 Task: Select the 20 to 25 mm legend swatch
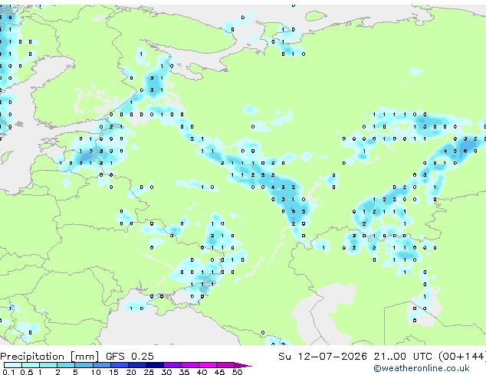click(136, 365)
